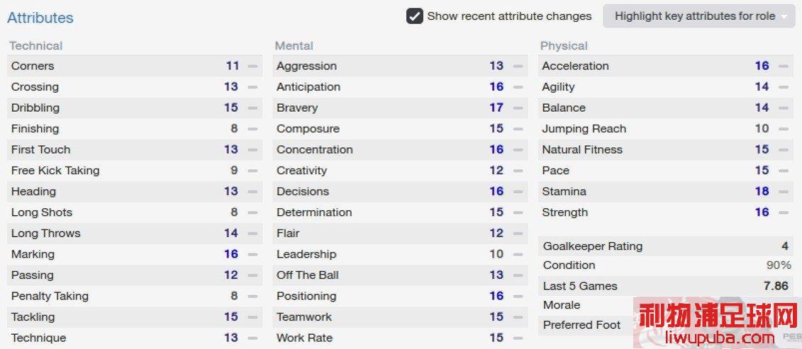The height and width of the screenshot is (349, 802).
Task: Uncheck Show recent attribute changes checkbox
Action: tap(415, 16)
